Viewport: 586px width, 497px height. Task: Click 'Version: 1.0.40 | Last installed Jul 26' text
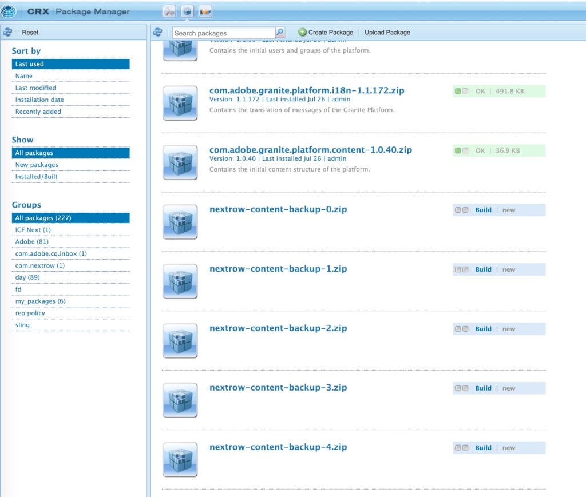coord(266,158)
